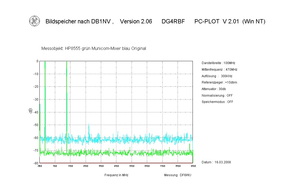Click the '470.0' tick label on frequency axis
Image resolution: width=285 pixels, height=188 pixels.
coord(116,166)
